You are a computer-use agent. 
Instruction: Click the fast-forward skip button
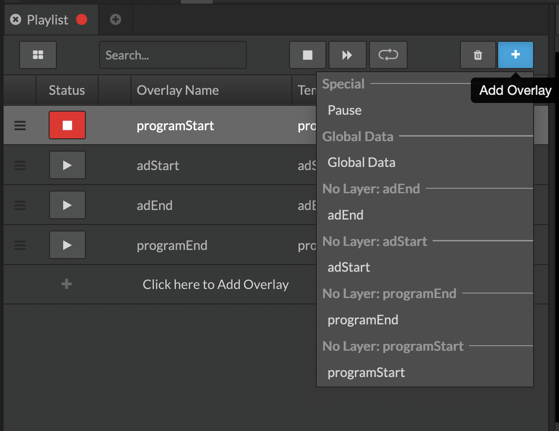coord(347,55)
